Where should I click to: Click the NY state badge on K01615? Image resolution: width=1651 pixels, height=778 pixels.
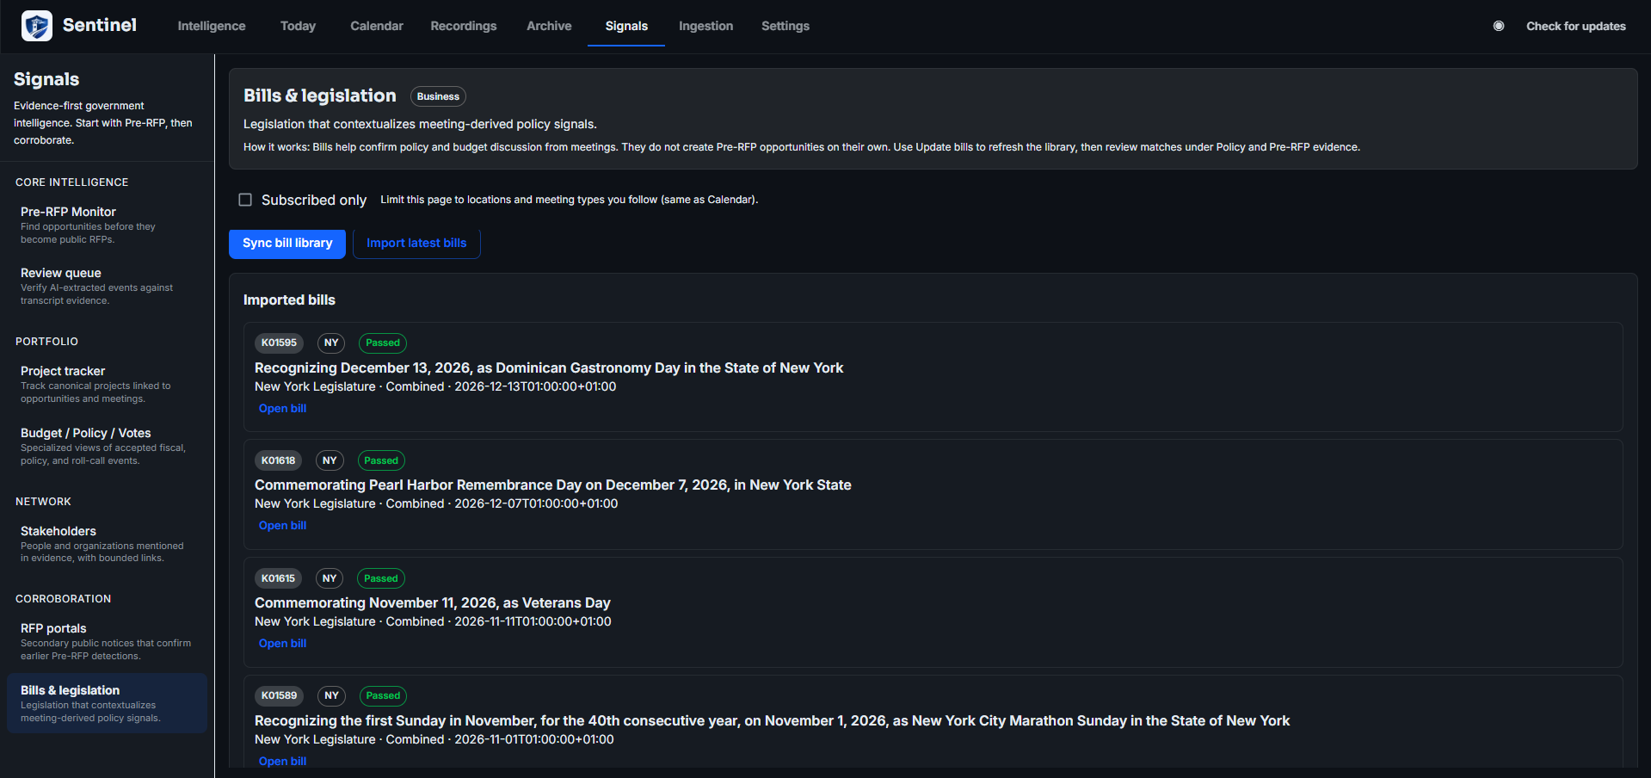(x=330, y=578)
